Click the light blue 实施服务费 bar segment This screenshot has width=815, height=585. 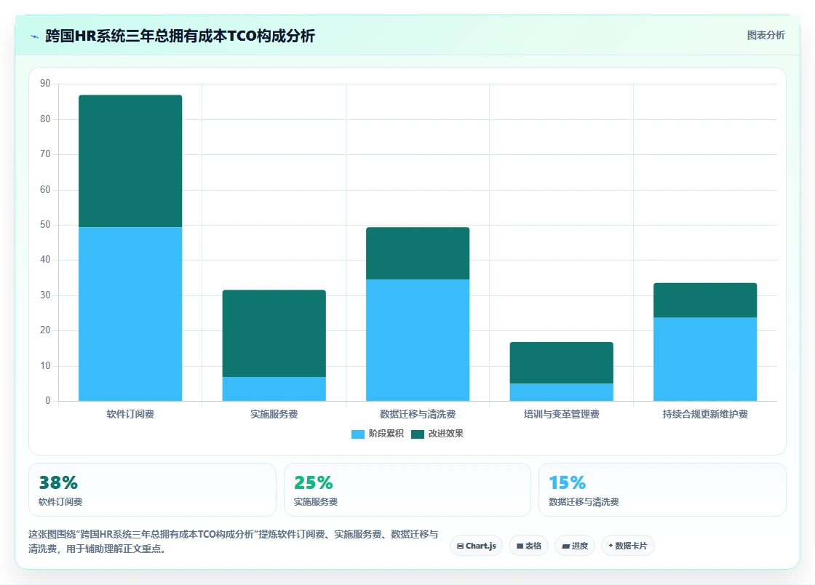click(274, 389)
